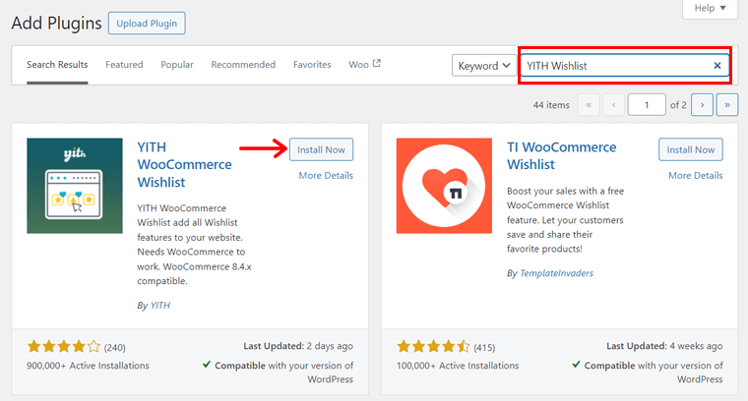This screenshot has width=748, height=401.
Task: Click Last Updated: 4 weeks ago text
Action: pyautogui.click(x=664, y=346)
